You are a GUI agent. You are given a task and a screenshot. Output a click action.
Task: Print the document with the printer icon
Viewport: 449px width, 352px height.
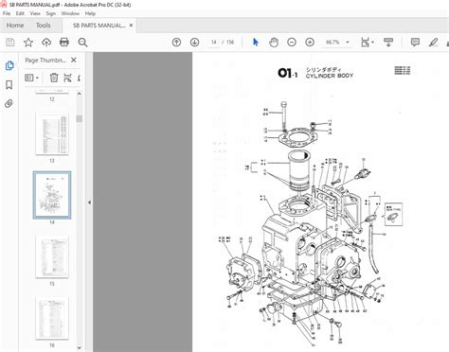tap(64, 43)
